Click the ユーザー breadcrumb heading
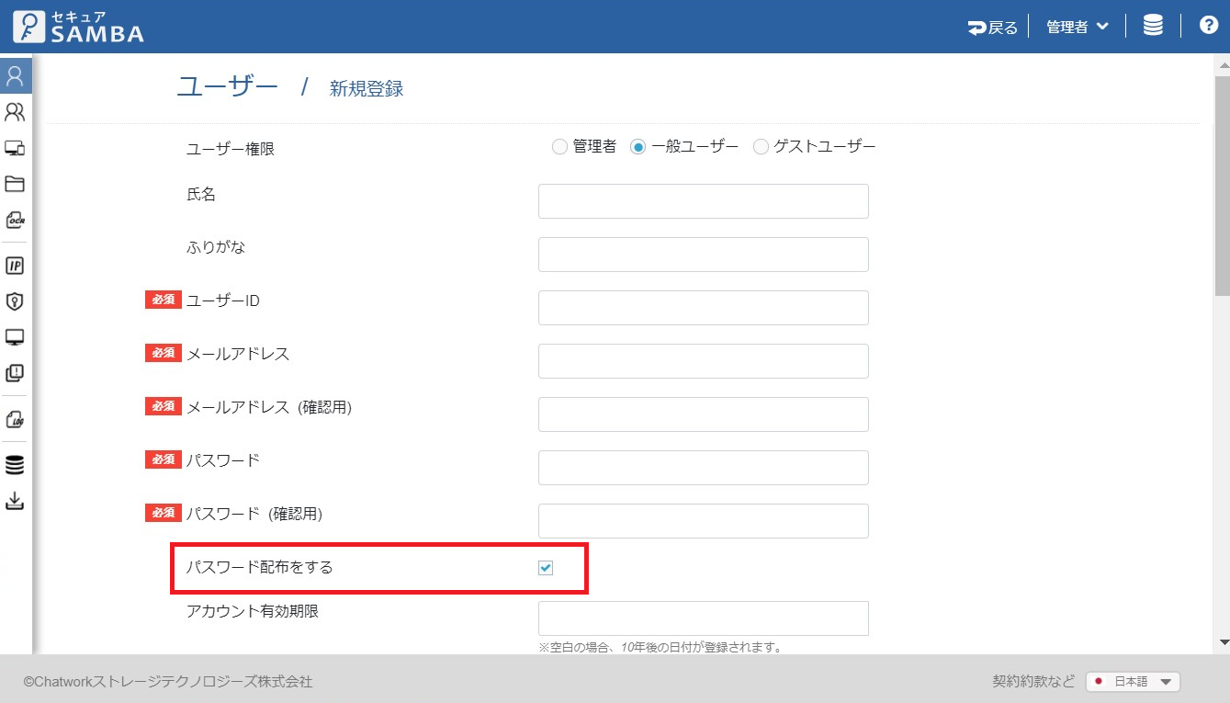Screen dimensions: 1230x703 pyautogui.click(x=227, y=87)
